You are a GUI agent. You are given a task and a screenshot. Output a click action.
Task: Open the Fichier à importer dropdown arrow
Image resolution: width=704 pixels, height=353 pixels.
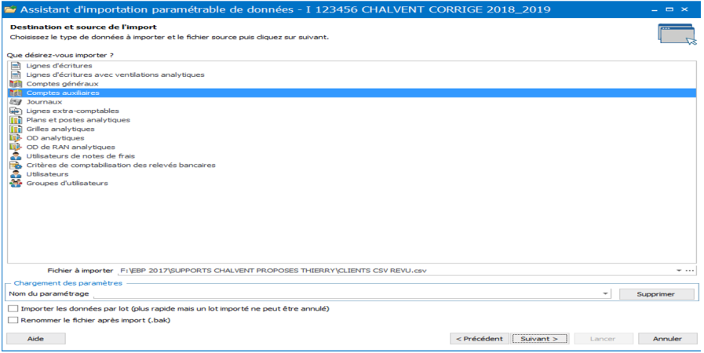click(678, 271)
